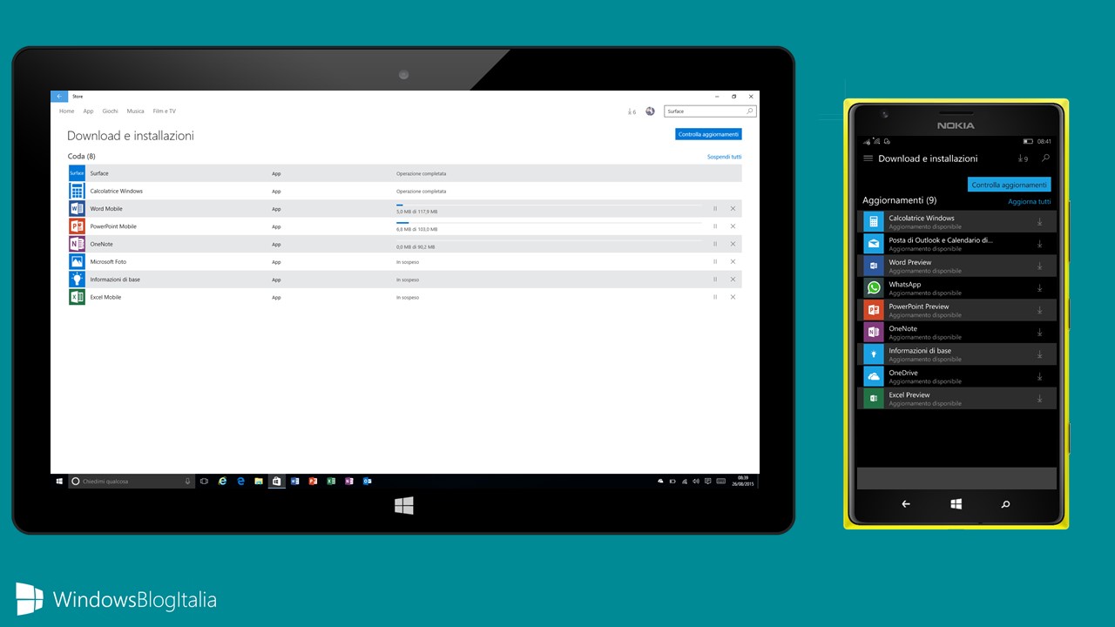Tap Controlla aggiornamenti on the phone
This screenshot has height=627, width=1115.
1010,185
